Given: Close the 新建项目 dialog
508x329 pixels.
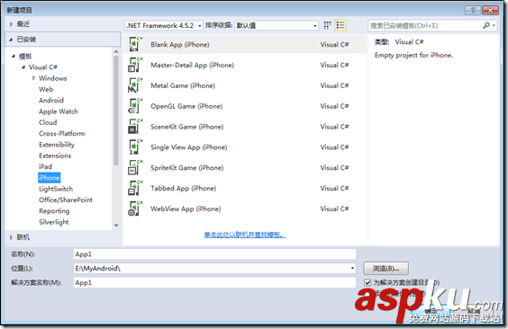Looking at the screenshot, I should 490,11.
